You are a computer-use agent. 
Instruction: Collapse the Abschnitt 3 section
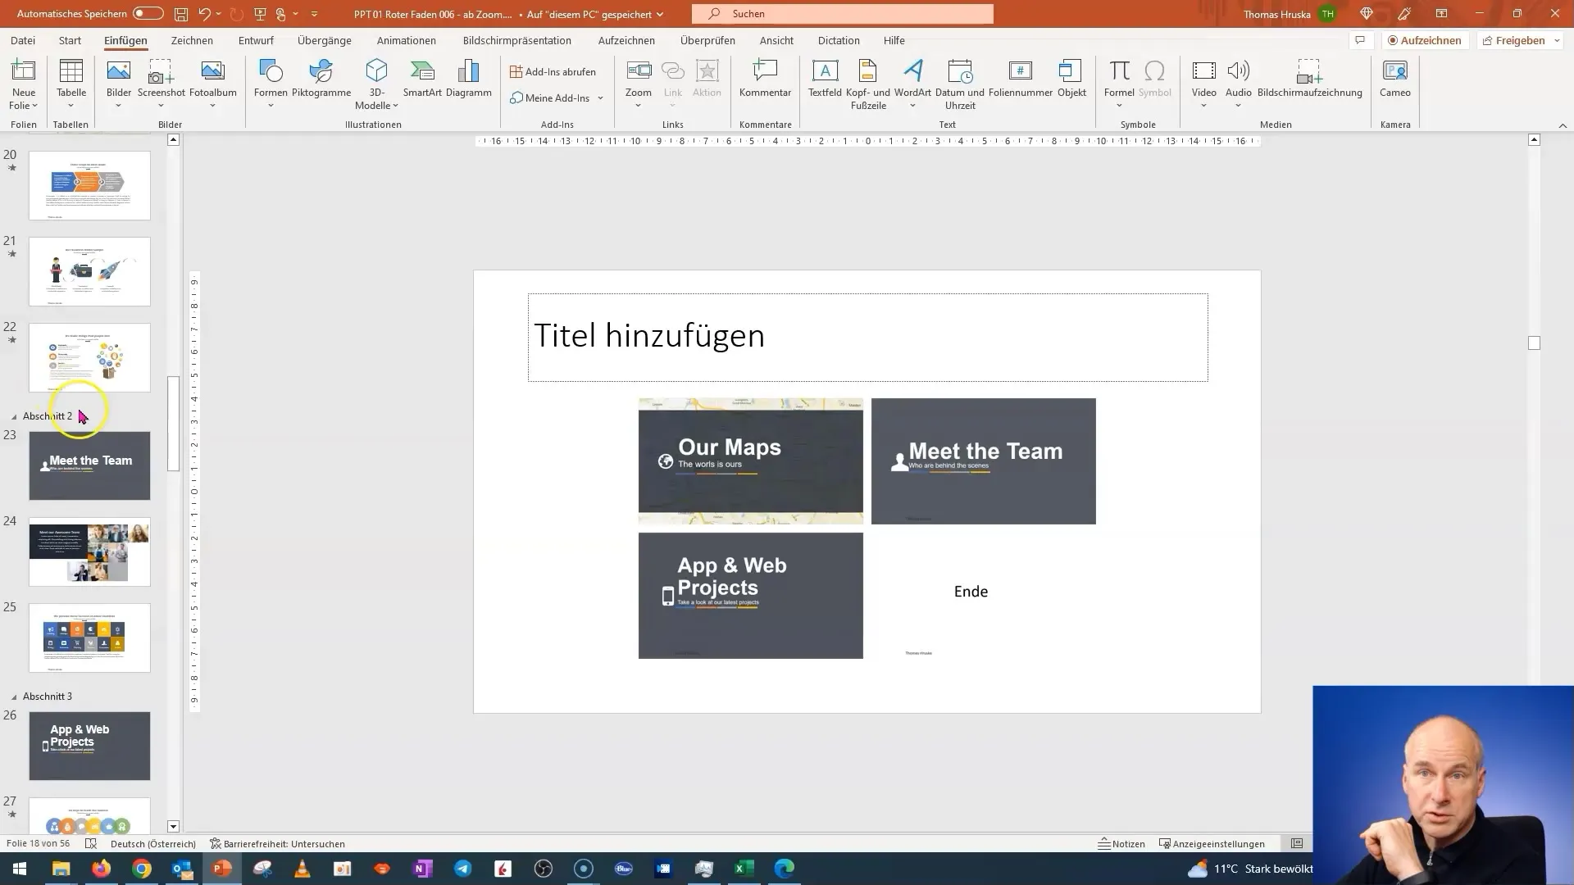tap(14, 697)
